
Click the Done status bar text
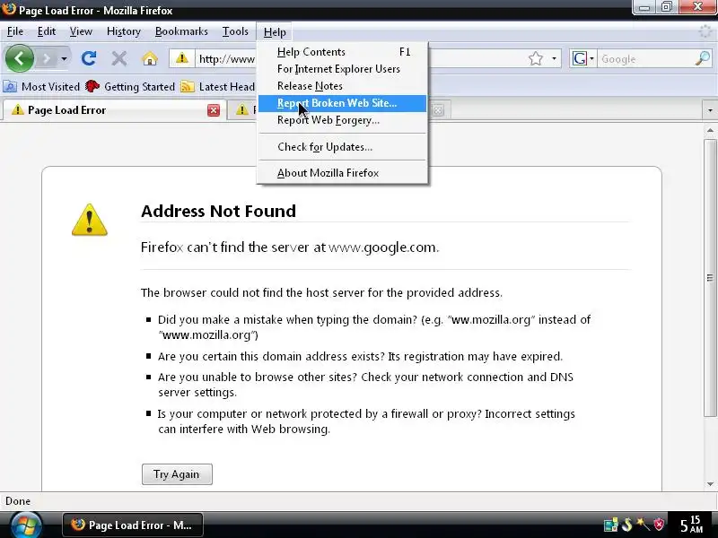tap(18, 501)
